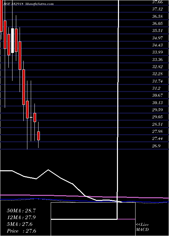The width and height of the screenshot is (169, 236).
Task: Click the 34.43 price axis label
Action: (x=157, y=45)
